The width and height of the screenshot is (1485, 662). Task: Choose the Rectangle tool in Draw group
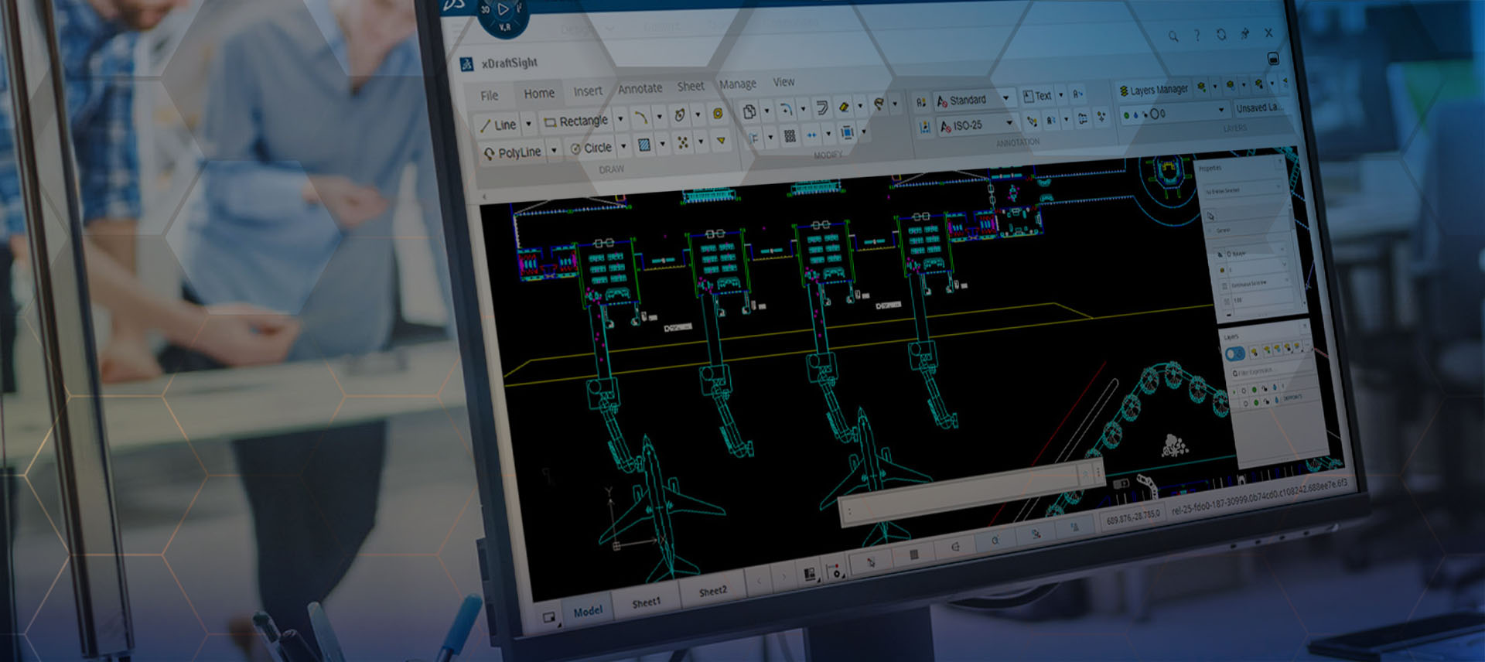pos(576,121)
